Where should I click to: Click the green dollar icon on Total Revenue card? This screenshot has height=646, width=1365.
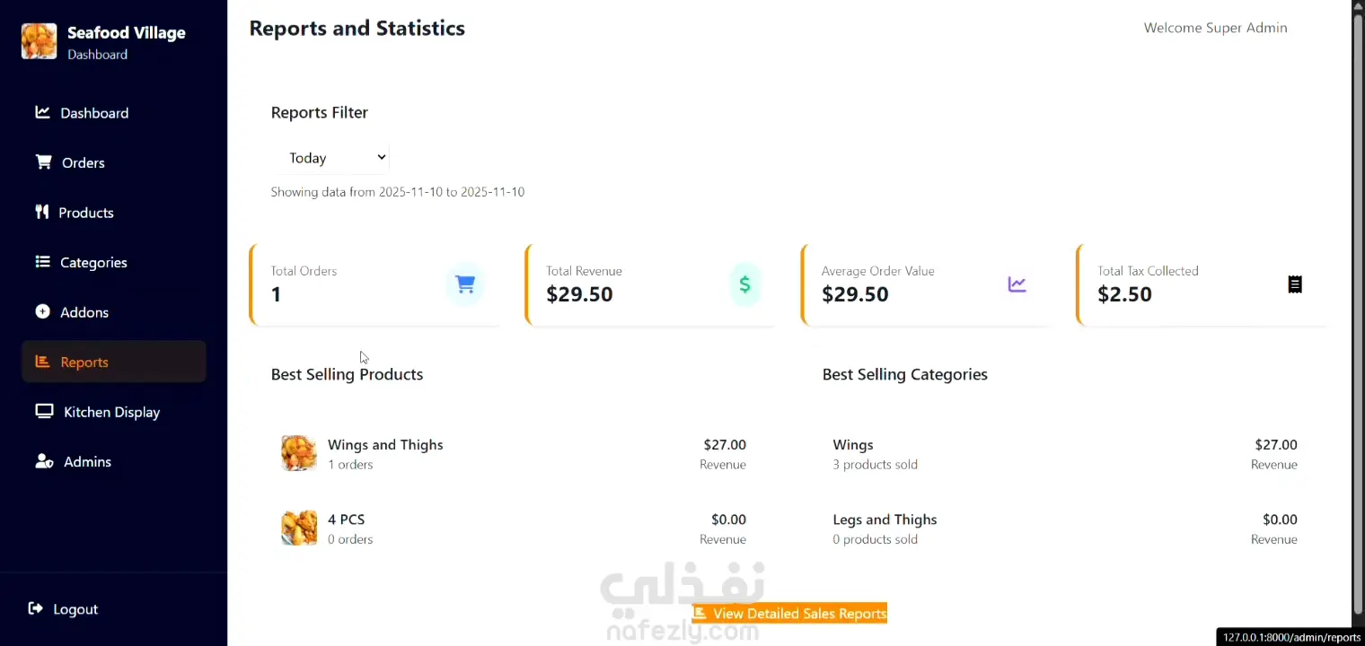coord(744,284)
